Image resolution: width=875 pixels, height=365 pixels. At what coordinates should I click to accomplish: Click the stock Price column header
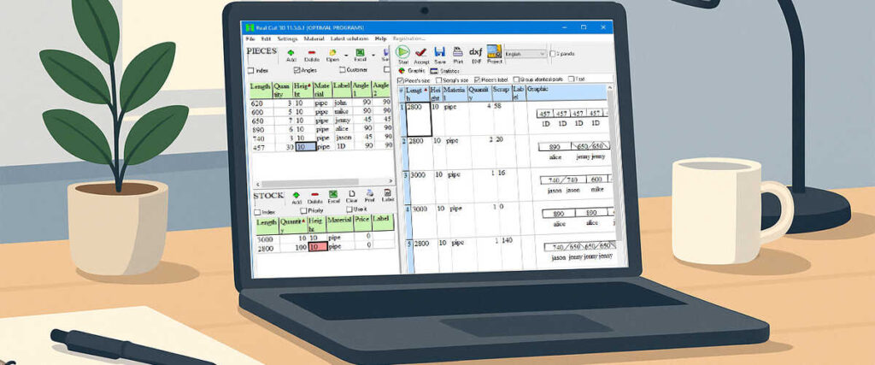362,224
